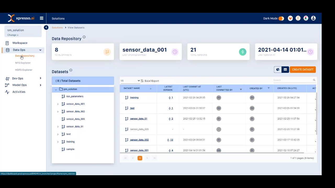Click the last updated dataset clock icon
This screenshot has width=335, height=188.
tap(175, 52)
